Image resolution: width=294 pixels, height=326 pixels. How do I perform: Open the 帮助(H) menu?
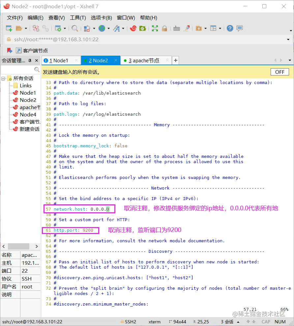148,18
